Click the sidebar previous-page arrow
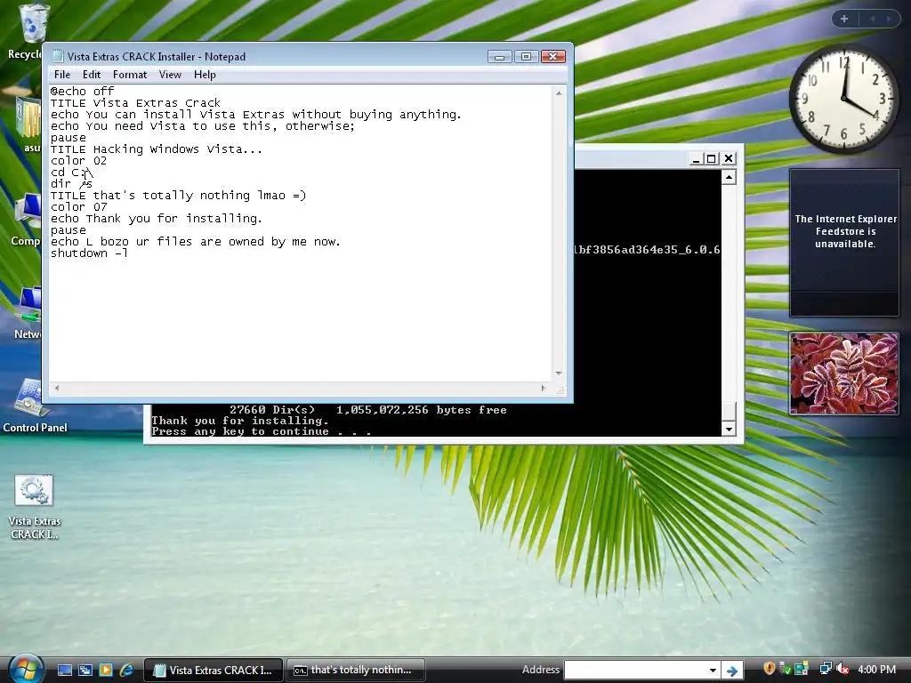Screen dimensions: 911x683 click(x=872, y=19)
